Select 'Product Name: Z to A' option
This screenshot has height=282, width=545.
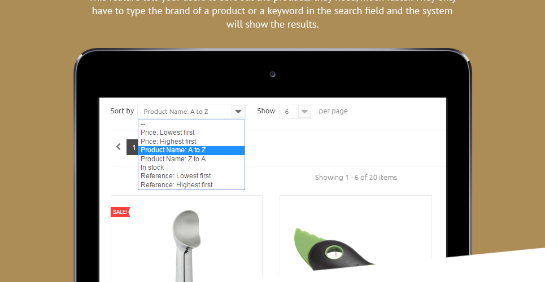(x=191, y=159)
